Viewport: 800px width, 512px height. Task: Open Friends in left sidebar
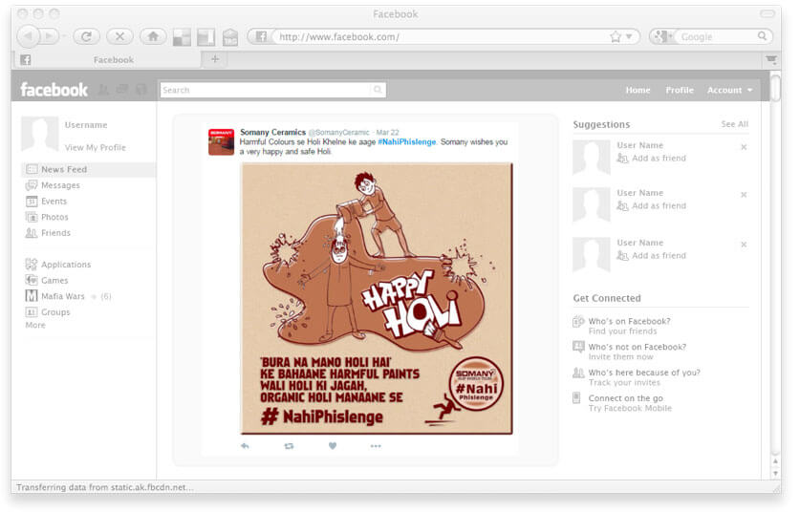click(48, 232)
